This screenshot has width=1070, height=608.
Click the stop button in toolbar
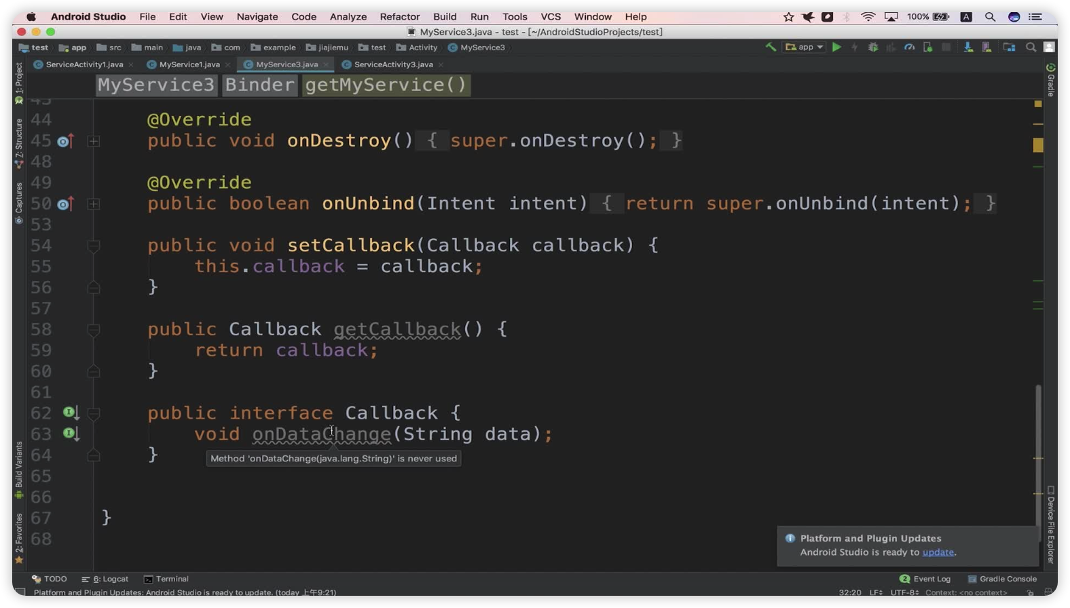click(x=946, y=47)
